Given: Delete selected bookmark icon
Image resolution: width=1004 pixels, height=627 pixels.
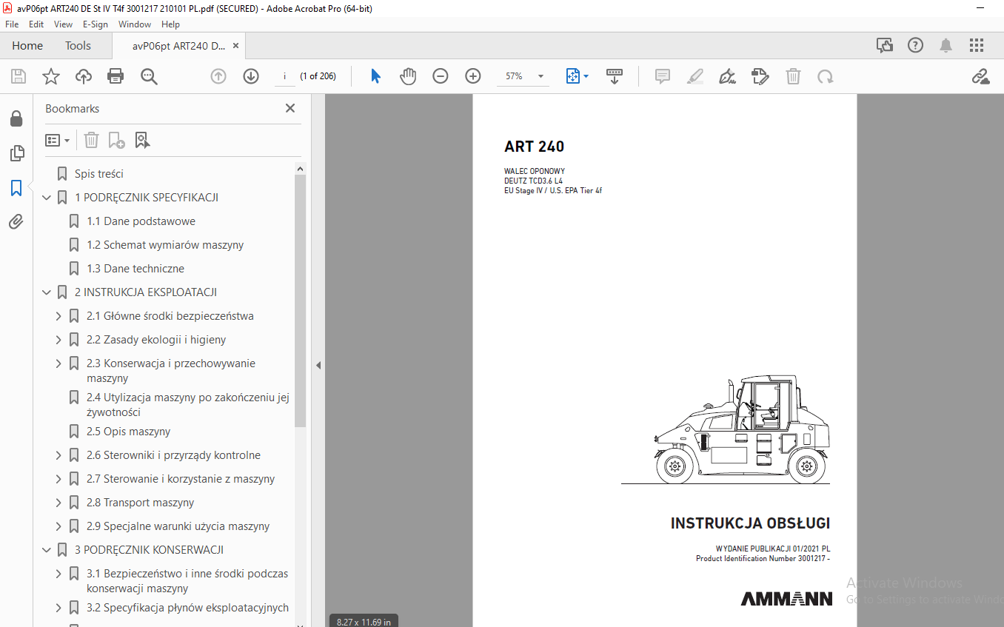Looking at the screenshot, I should pos(91,140).
